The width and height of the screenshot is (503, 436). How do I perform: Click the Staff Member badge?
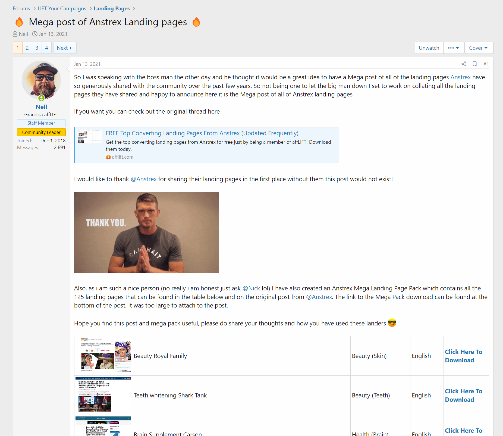(41, 123)
